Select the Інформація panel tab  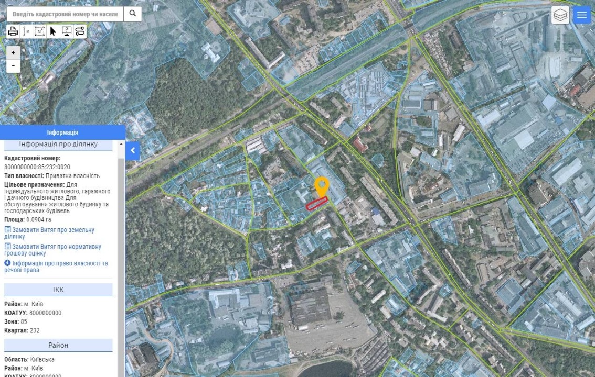62,132
